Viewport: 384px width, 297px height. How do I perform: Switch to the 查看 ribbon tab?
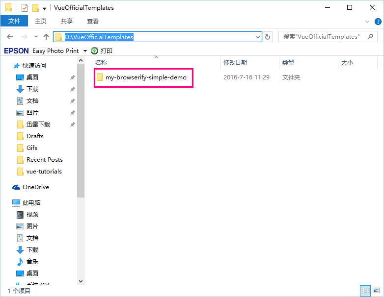(x=93, y=21)
